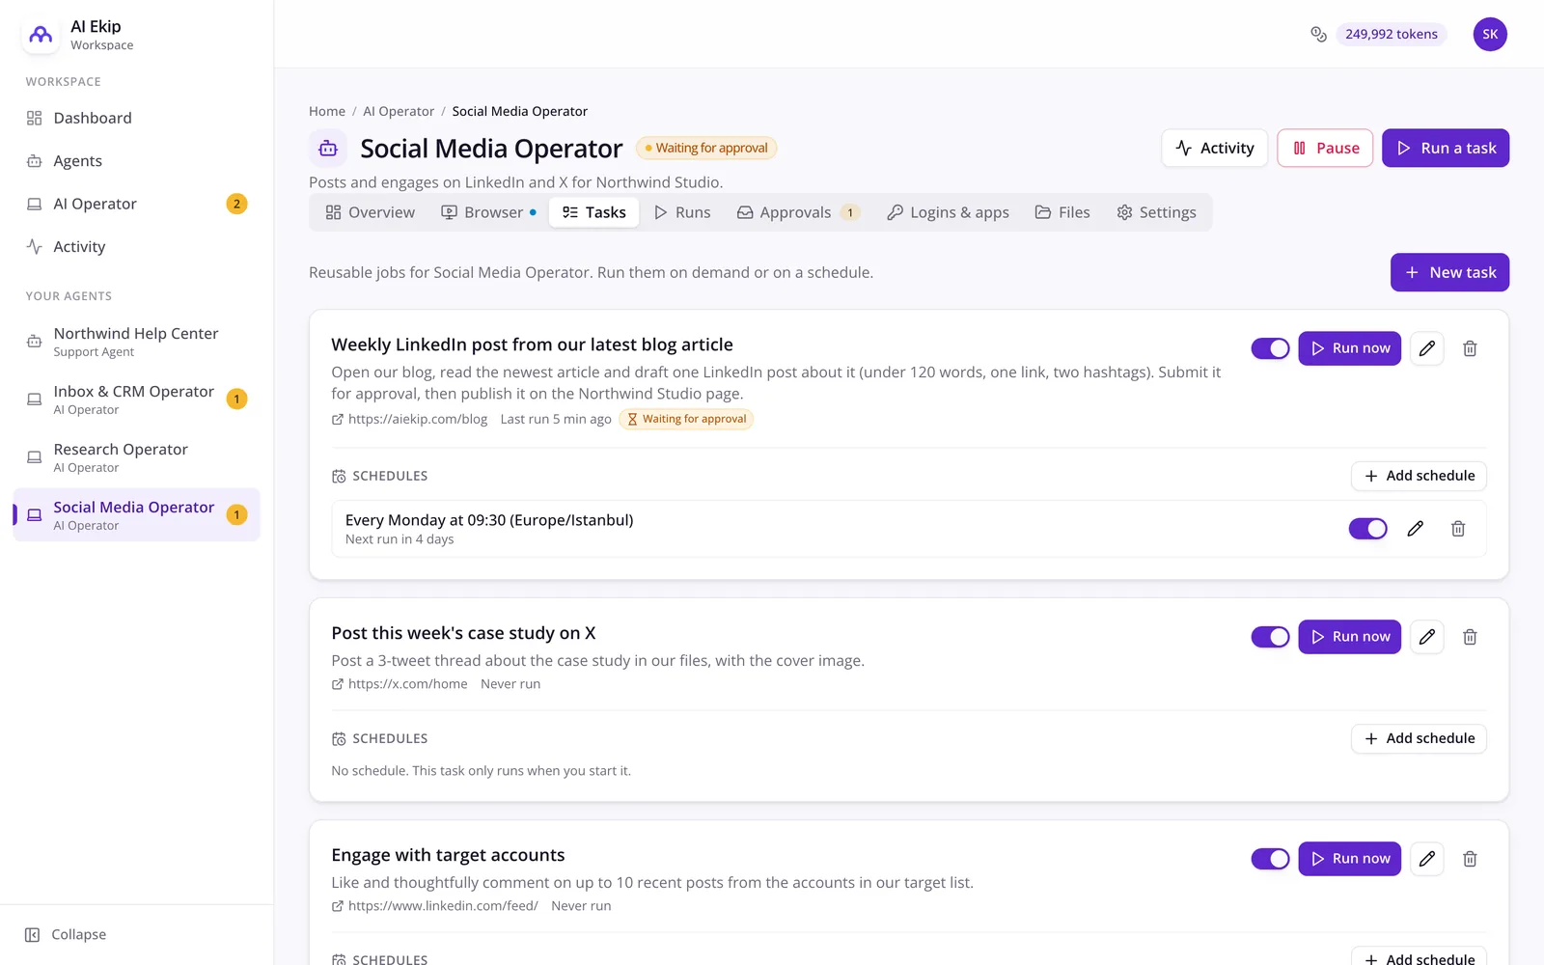The height and width of the screenshot is (965, 1544).
Task: Click the robot icon beside page title
Action: coord(328,149)
